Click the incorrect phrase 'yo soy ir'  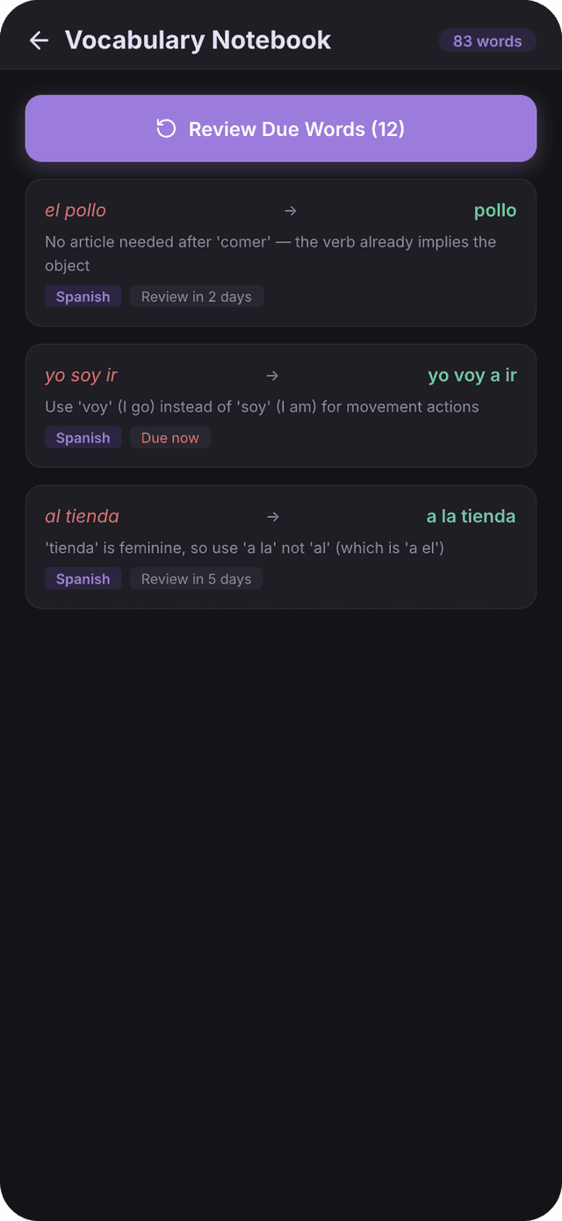coord(81,376)
